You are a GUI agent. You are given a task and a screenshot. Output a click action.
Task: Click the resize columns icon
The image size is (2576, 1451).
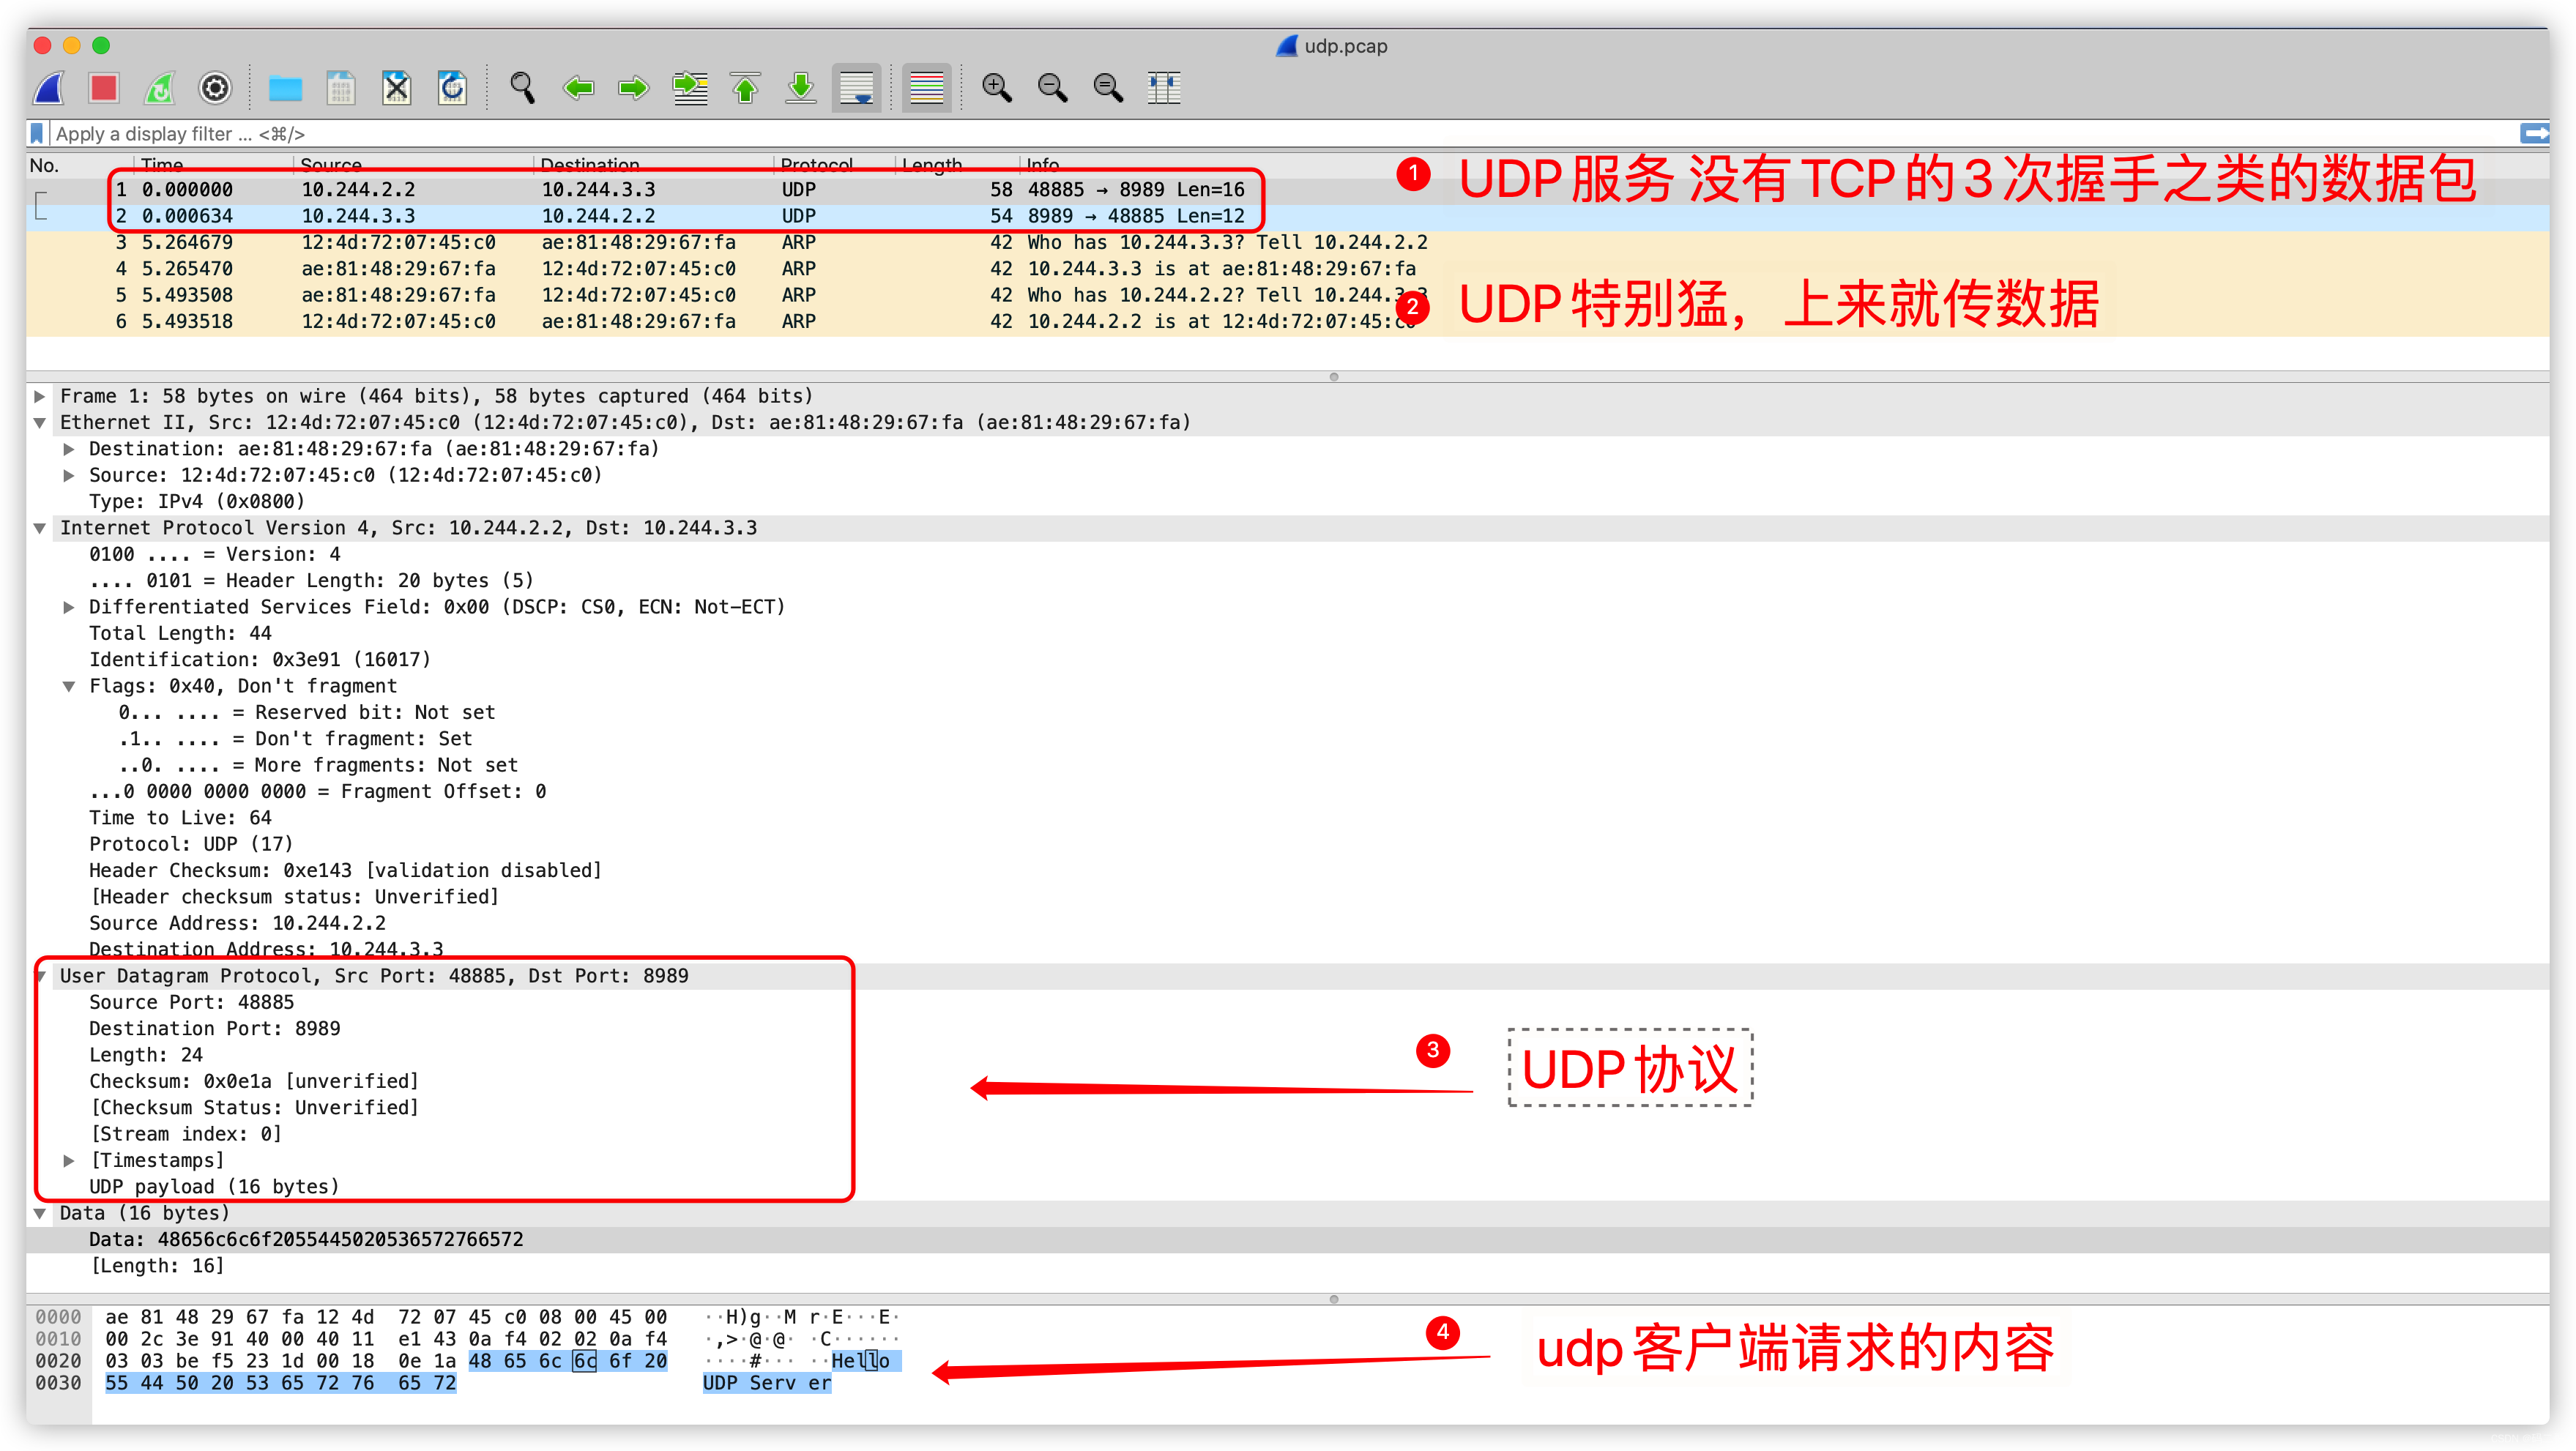pos(1164,89)
